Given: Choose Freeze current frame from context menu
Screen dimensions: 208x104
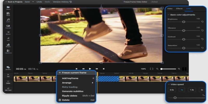Looking at the screenshot, I should tap(74, 73).
